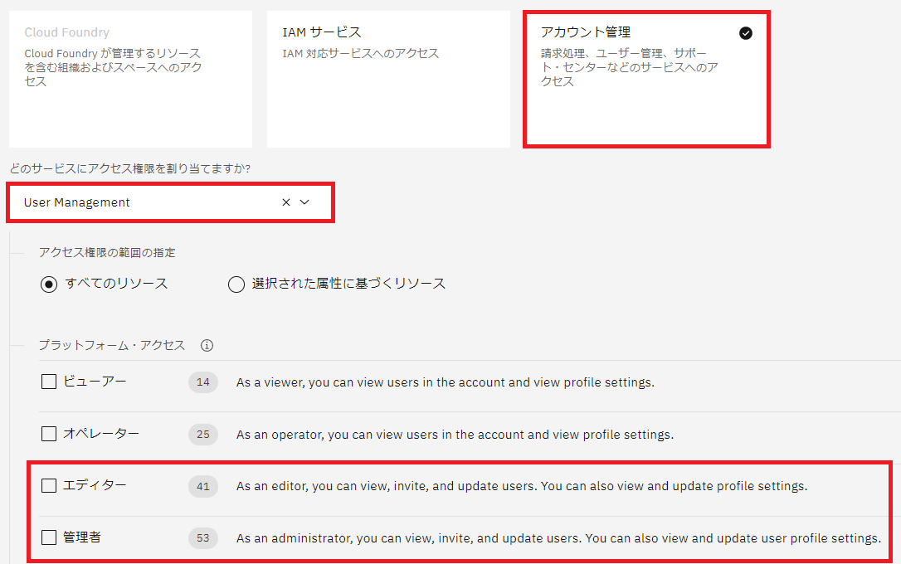Select 選択された属性に基づくリソース radio button
This screenshot has height=564, width=901.
click(x=236, y=284)
